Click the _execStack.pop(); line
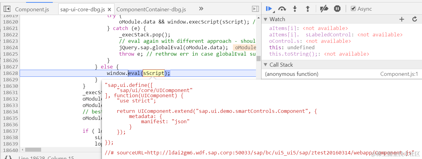The width and height of the screenshot is (422, 159). click(145, 35)
